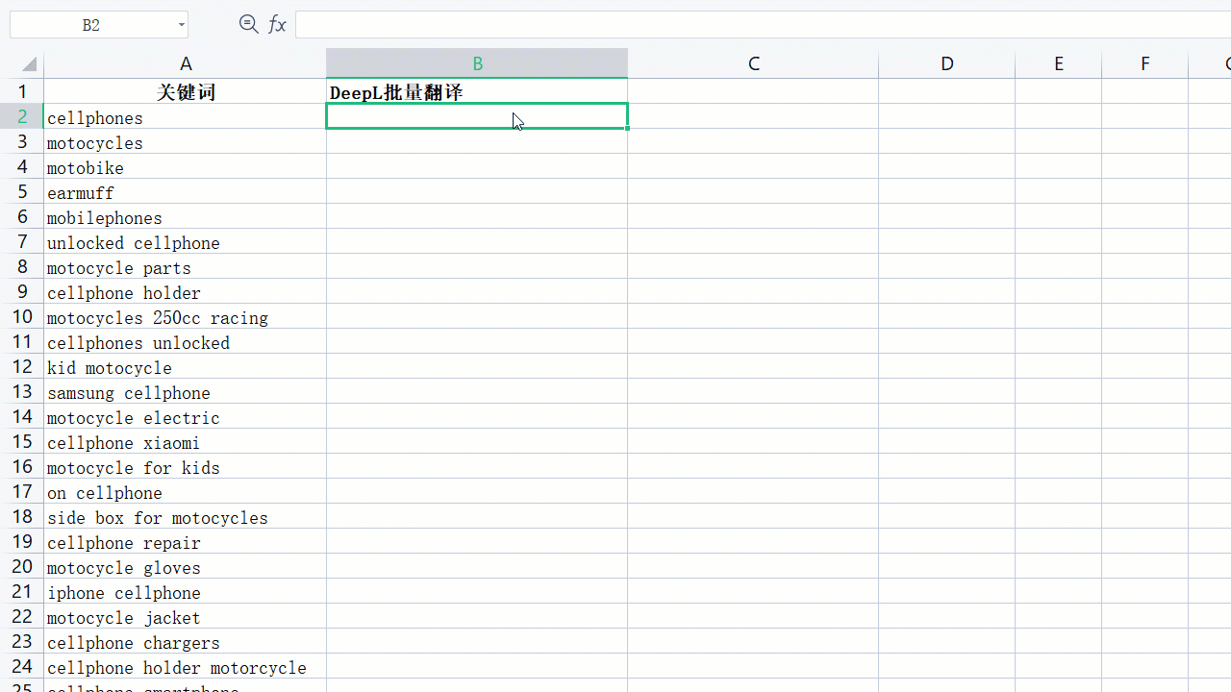Select row 15 header
Screen dimensions: 1231x692
click(22, 442)
